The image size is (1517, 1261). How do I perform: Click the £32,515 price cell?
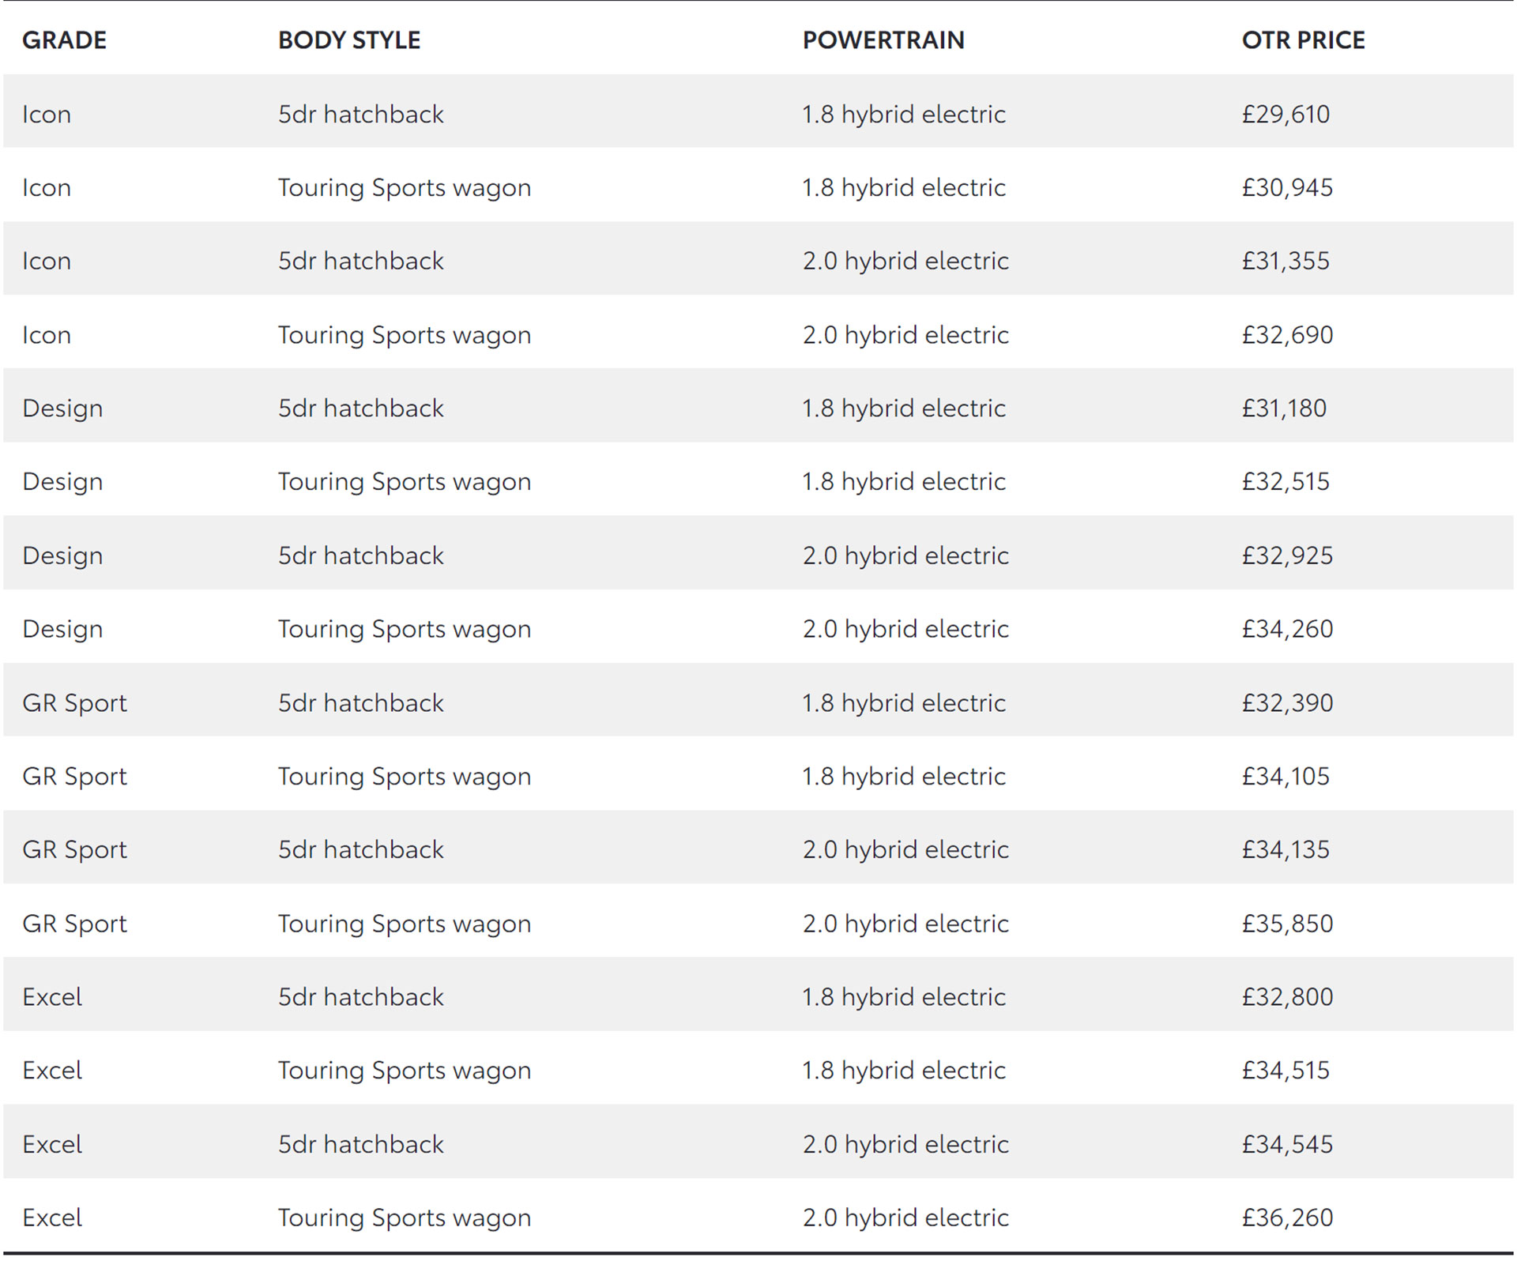(1285, 482)
